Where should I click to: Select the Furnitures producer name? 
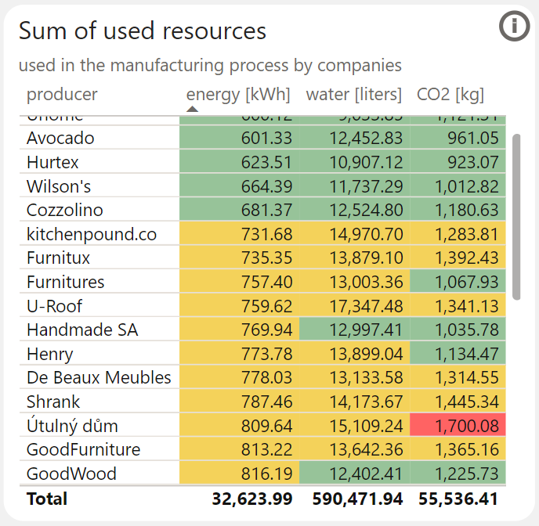click(65, 282)
